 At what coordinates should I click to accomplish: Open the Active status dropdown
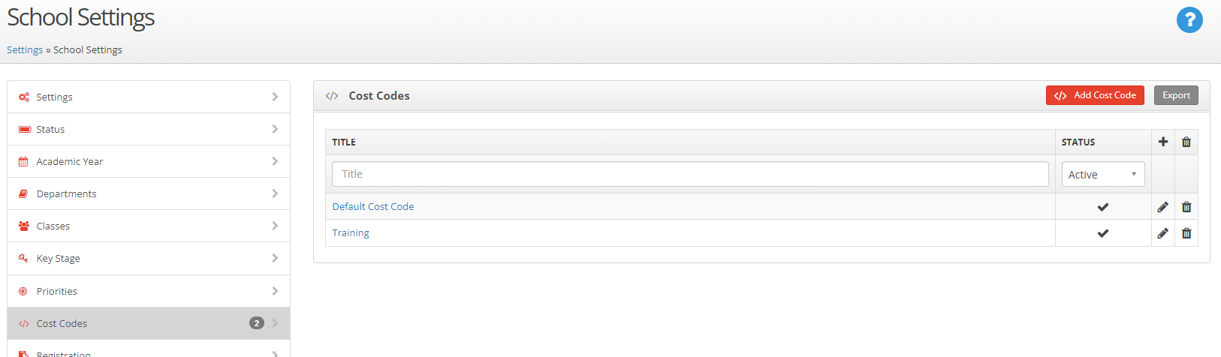(x=1103, y=174)
